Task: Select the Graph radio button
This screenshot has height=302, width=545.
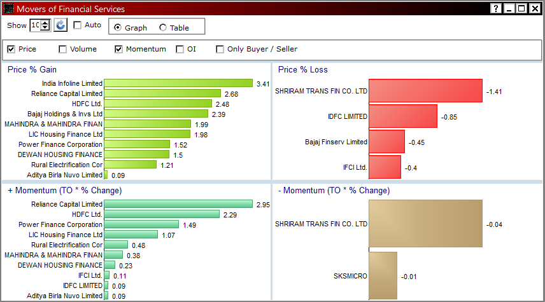Action: [118, 27]
